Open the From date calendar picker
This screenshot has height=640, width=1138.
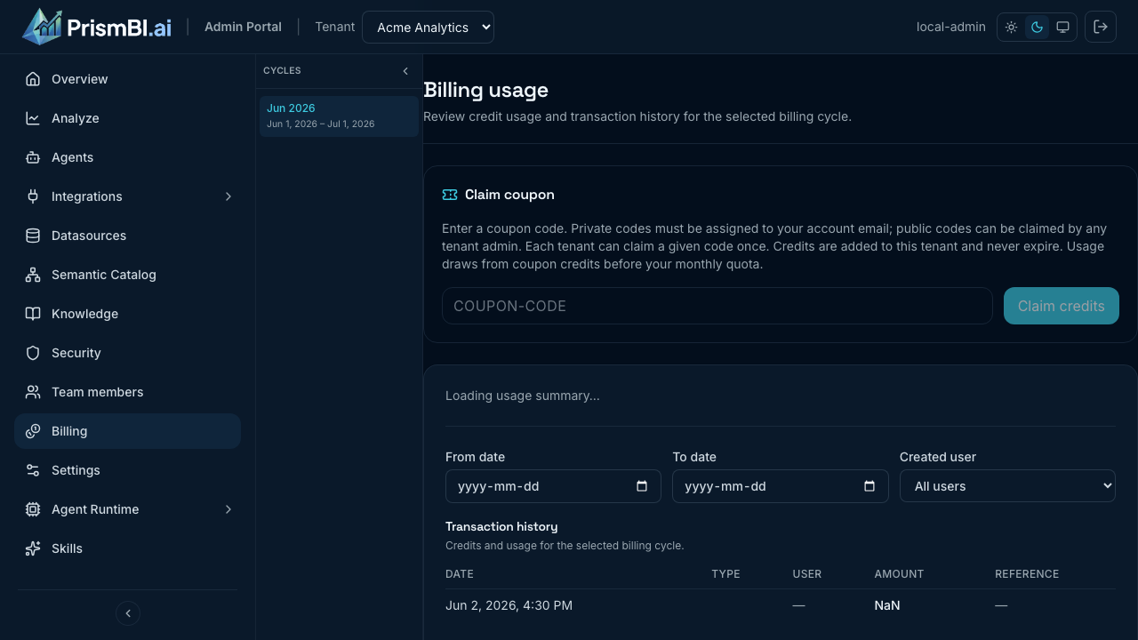tap(642, 486)
